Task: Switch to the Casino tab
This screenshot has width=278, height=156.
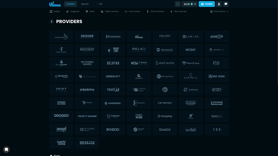Action: pyautogui.click(x=70, y=4)
